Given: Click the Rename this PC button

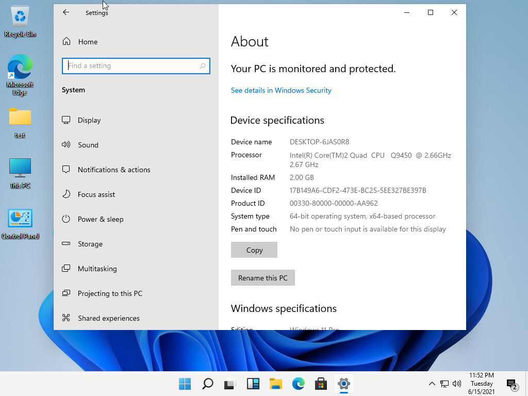Looking at the screenshot, I should 263,277.
